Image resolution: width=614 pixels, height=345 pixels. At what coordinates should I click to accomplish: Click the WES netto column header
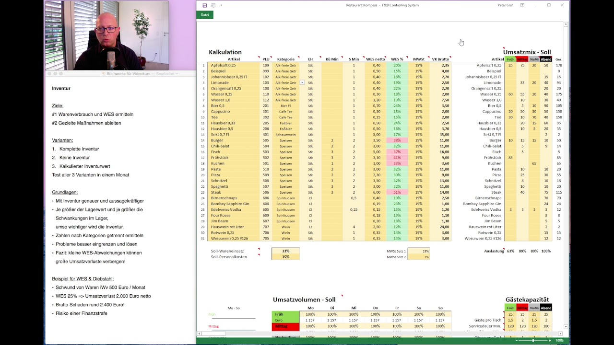(x=375, y=59)
